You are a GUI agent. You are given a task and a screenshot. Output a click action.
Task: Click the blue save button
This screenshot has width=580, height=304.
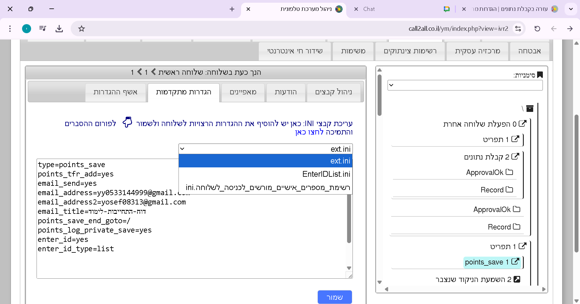(x=334, y=297)
